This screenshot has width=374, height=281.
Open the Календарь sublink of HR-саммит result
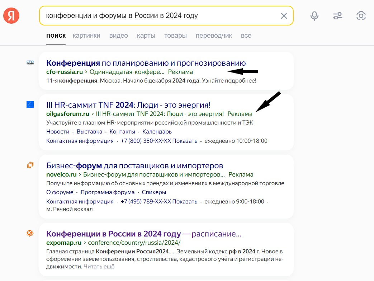pos(158,131)
